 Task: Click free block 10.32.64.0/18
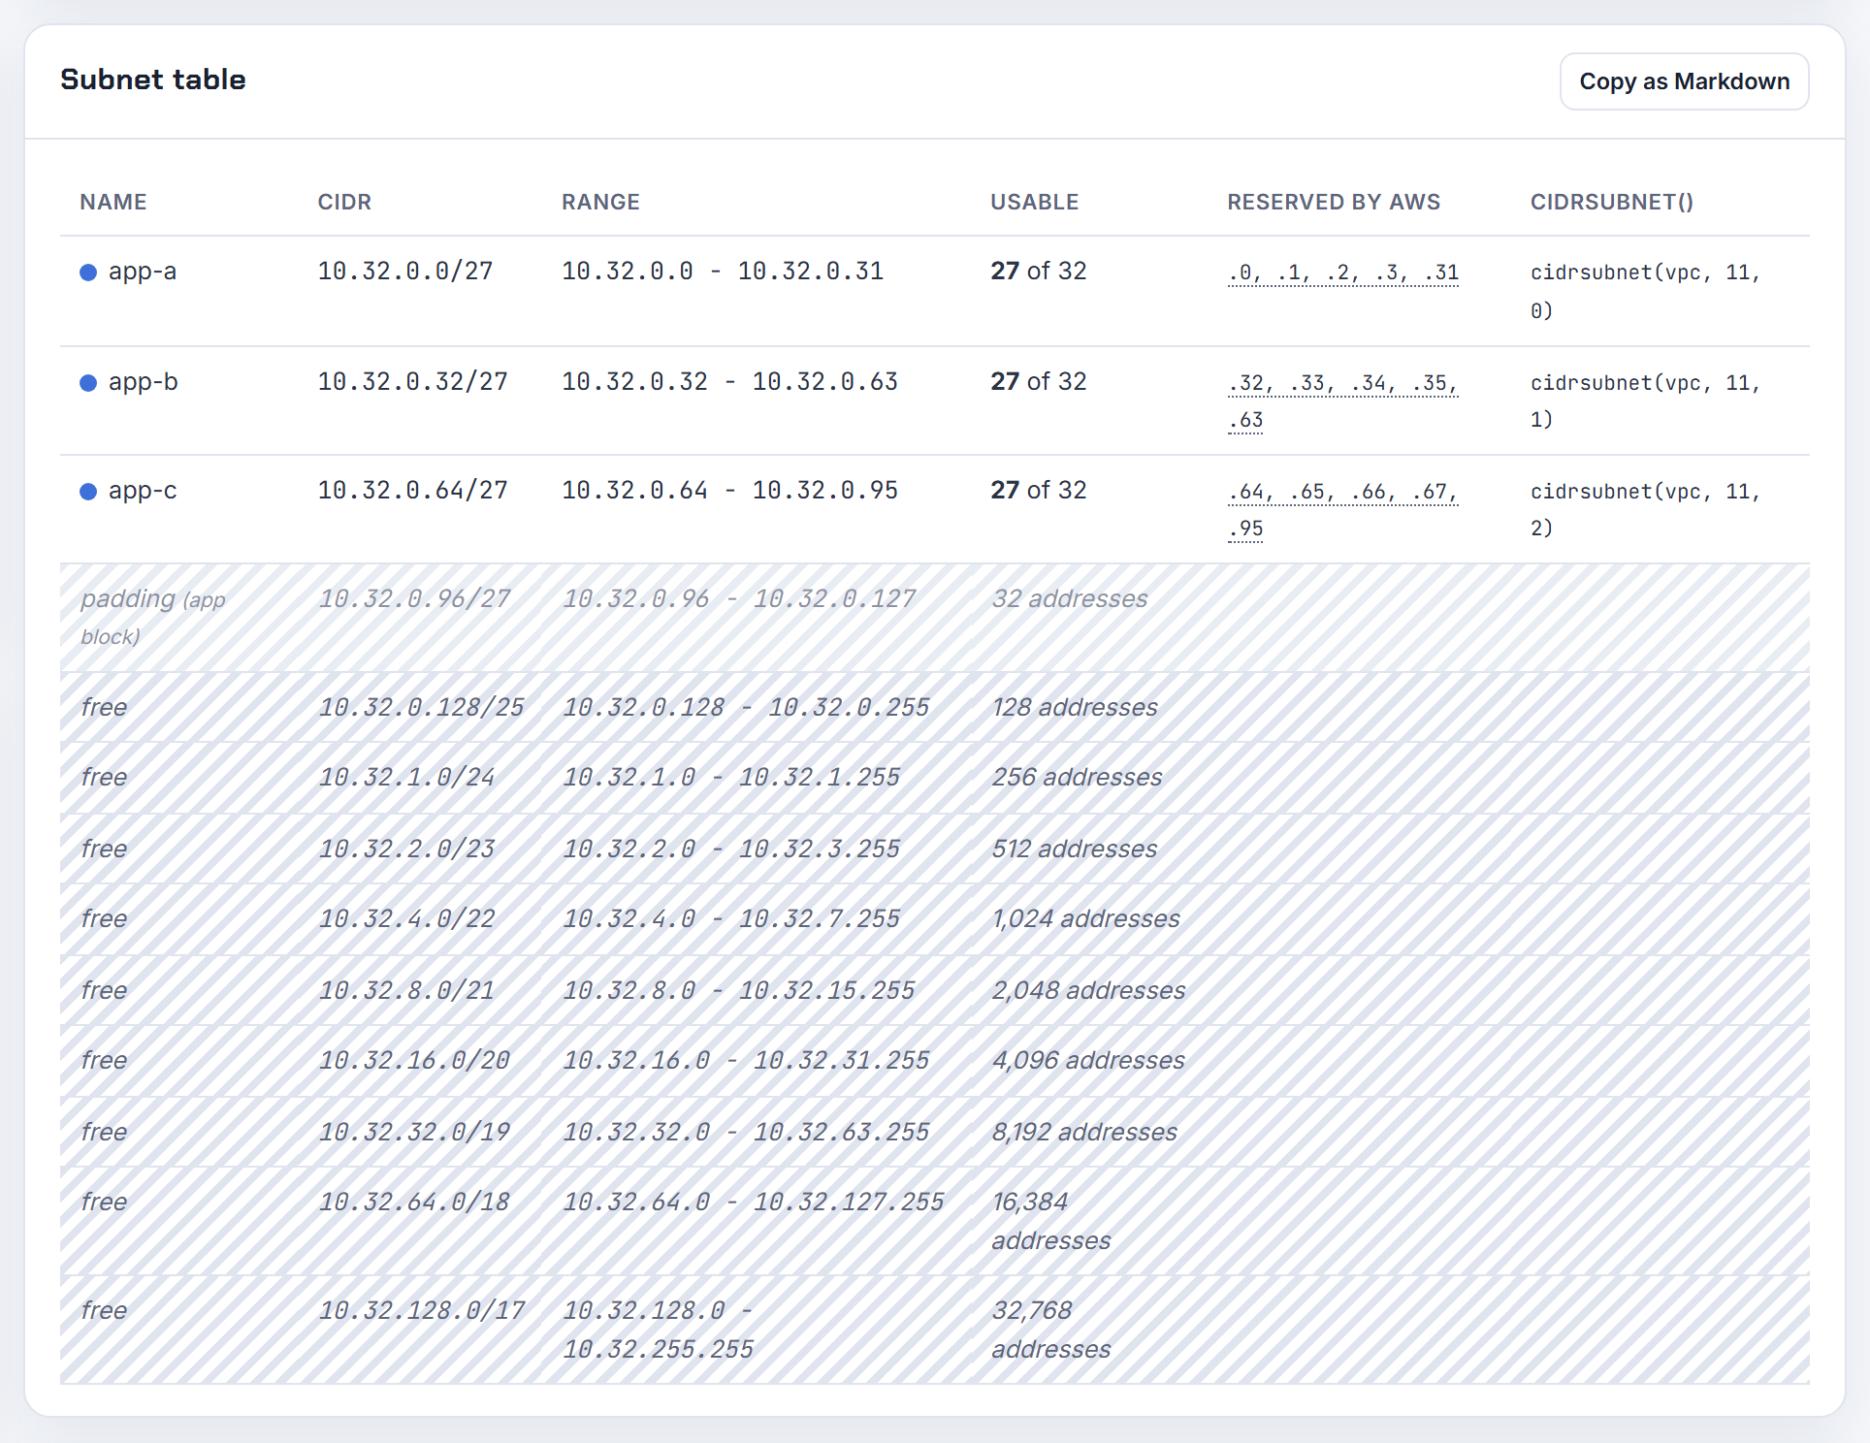pos(415,1202)
